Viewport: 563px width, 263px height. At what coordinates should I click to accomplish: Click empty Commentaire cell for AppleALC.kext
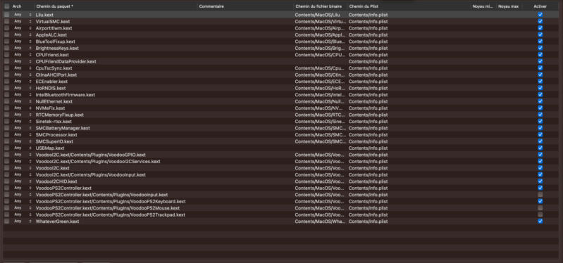pos(245,34)
